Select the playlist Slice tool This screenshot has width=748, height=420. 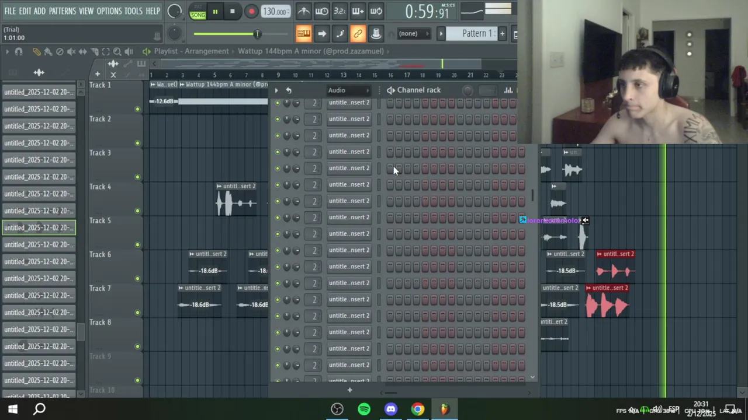click(95, 51)
